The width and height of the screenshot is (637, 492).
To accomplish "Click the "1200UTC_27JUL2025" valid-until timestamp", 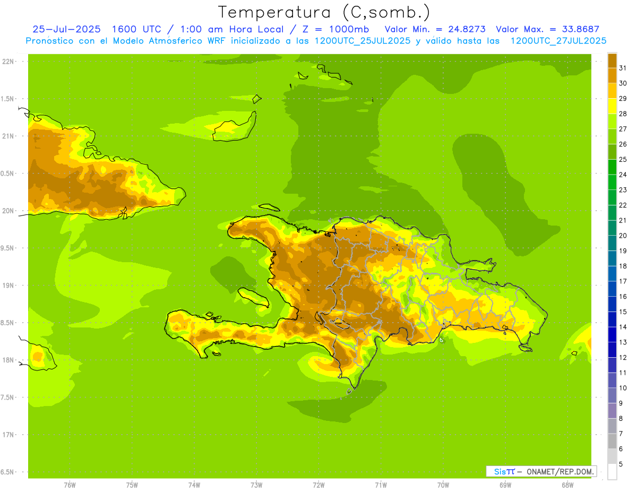I will tap(558, 41).
